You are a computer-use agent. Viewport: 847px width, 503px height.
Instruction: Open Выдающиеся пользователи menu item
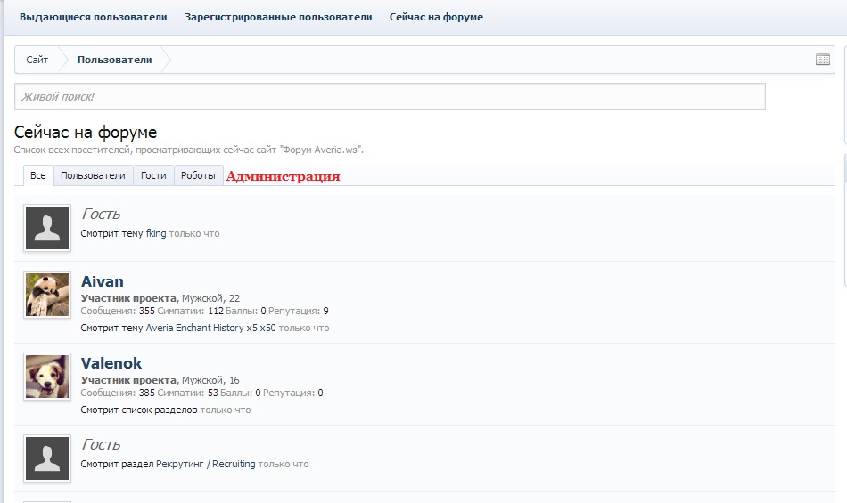tap(94, 17)
